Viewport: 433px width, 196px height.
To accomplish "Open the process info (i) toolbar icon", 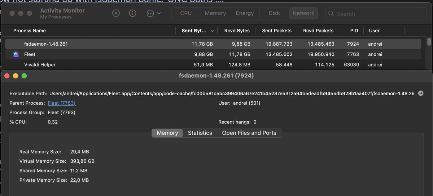I will 132,13.
